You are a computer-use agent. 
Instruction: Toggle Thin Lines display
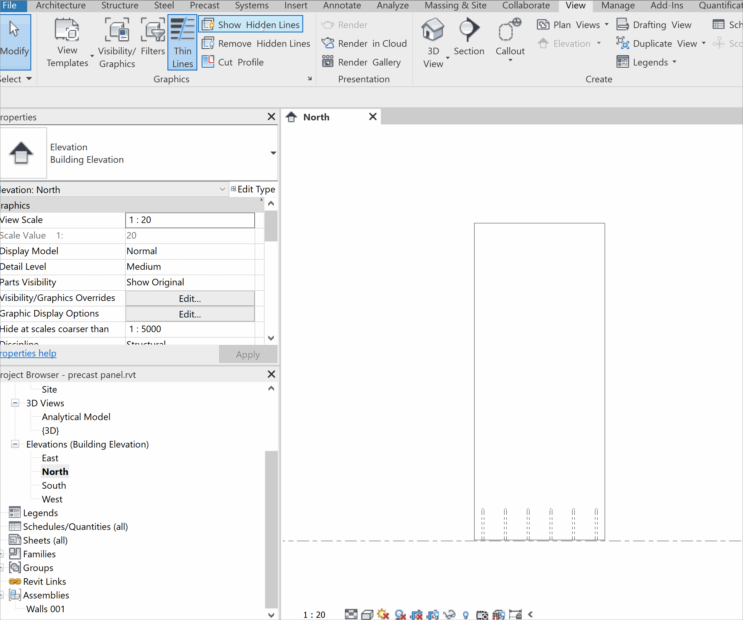point(182,42)
